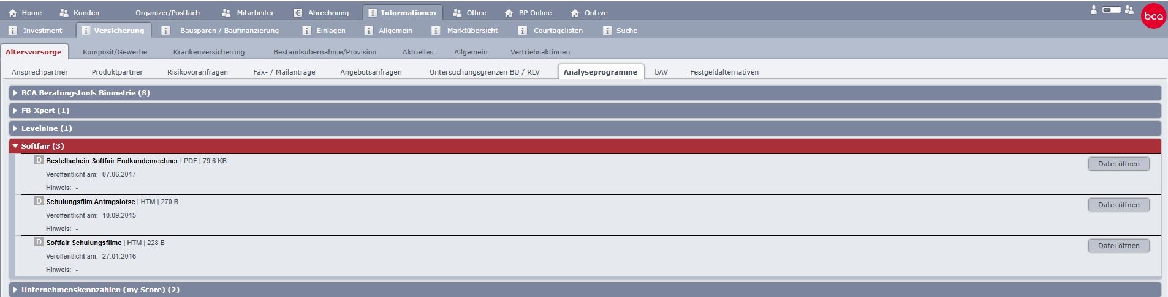Click the document icon of Softfair Schulungsfilme
Screen dimensions: 1168x297
click(x=39, y=243)
